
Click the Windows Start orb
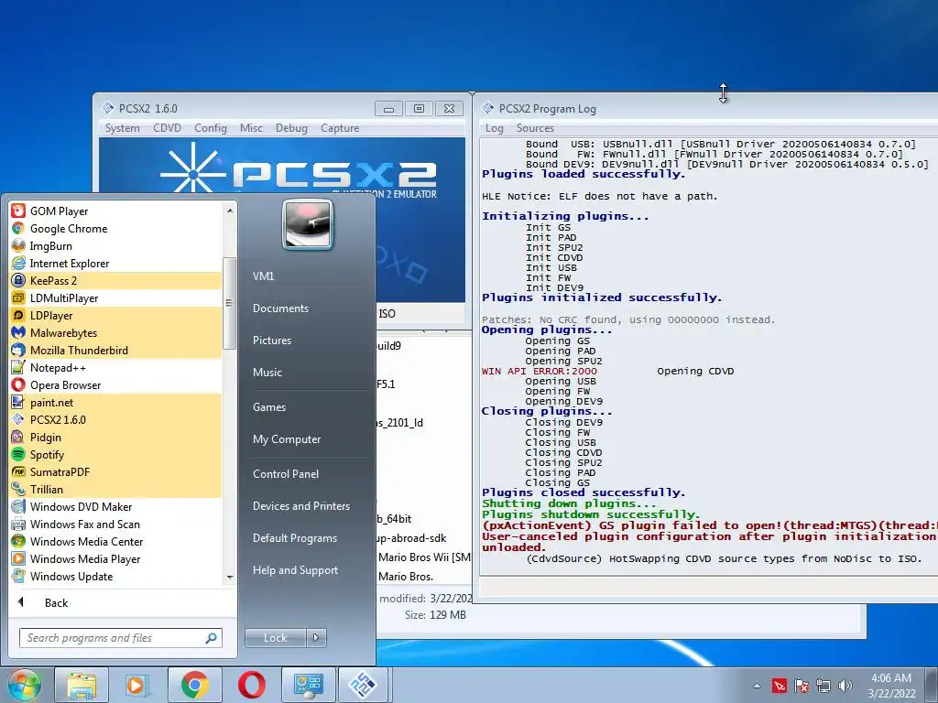pos(24,685)
